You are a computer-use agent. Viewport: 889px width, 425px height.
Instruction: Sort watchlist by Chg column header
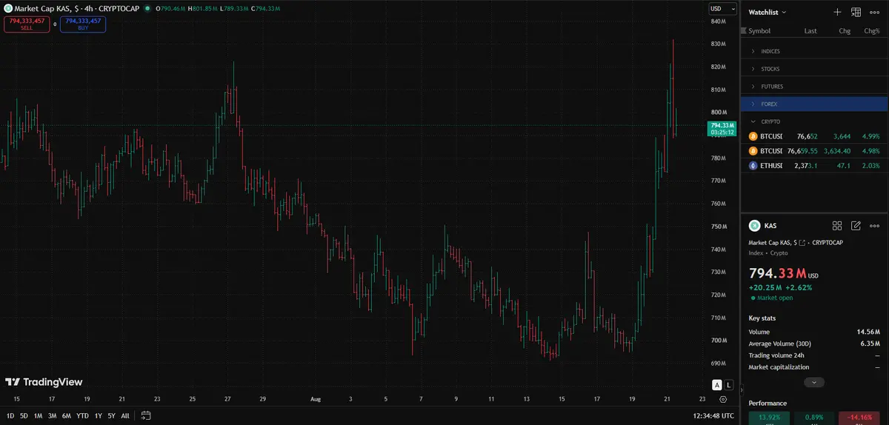pos(845,31)
